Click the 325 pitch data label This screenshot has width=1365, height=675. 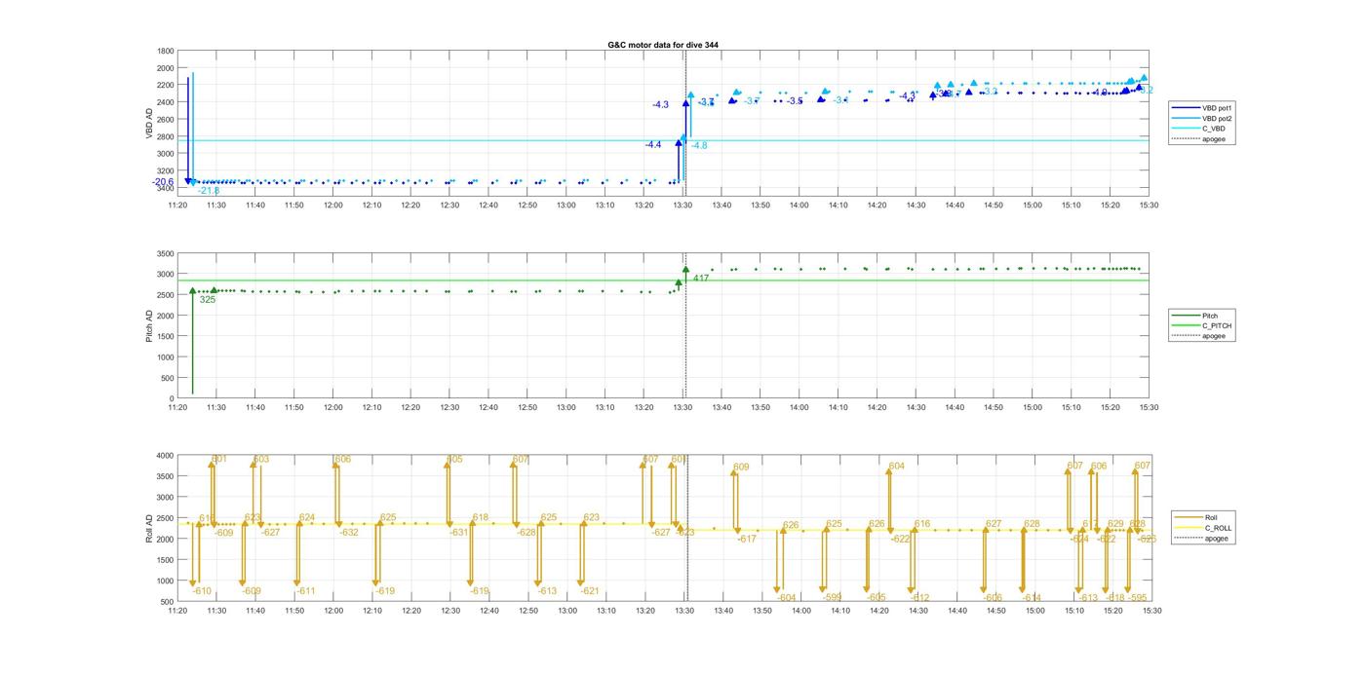[x=208, y=300]
